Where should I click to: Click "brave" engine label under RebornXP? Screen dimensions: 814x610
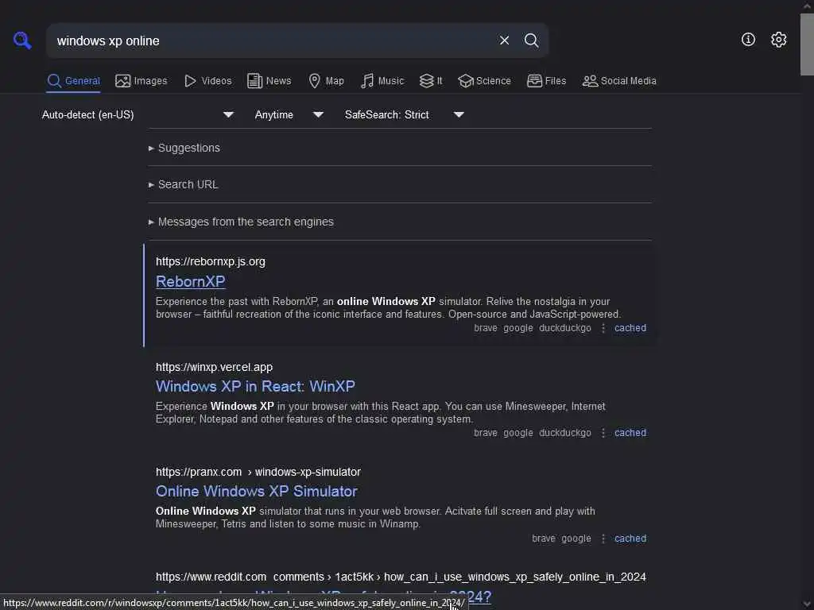click(486, 328)
